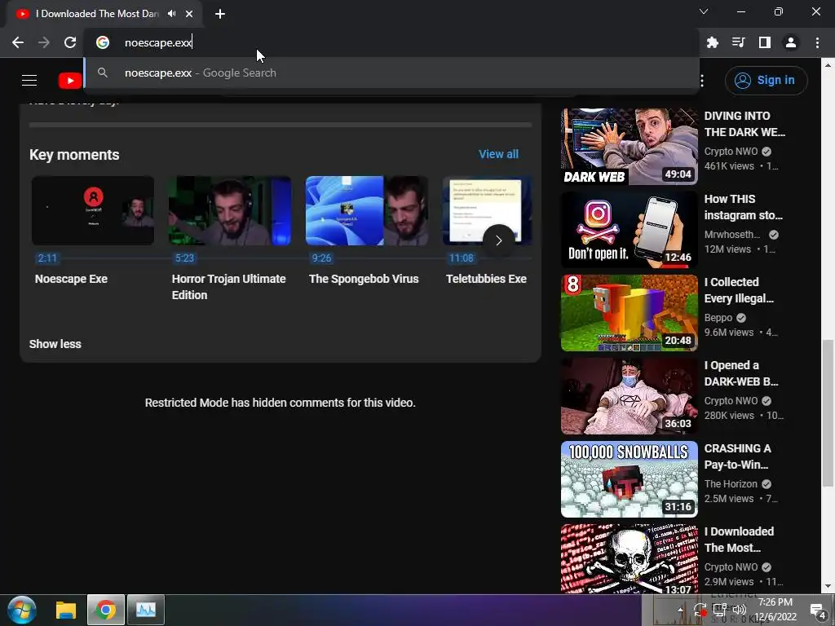Image resolution: width=835 pixels, height=626 pixels.
Task: Close the YouTube tab
Action: coord(189,14)
